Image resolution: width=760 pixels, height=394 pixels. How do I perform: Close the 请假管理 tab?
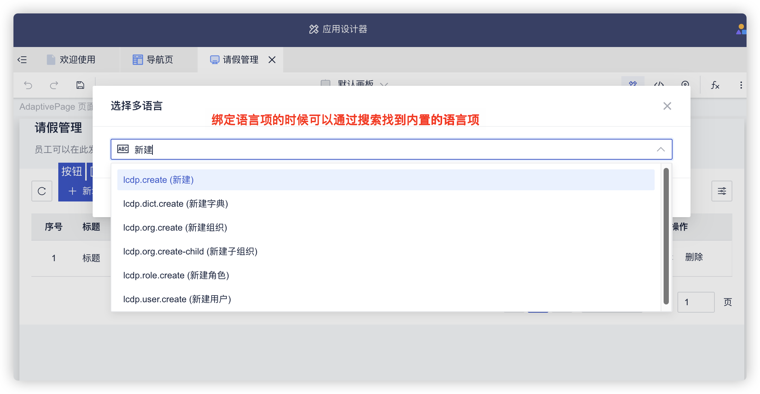(x=272, y=60)
